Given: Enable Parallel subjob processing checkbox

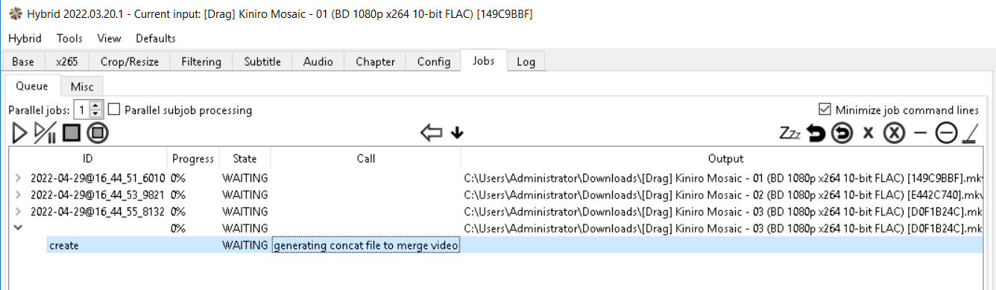Looking at the screenshot, I should tap(114, 110).
